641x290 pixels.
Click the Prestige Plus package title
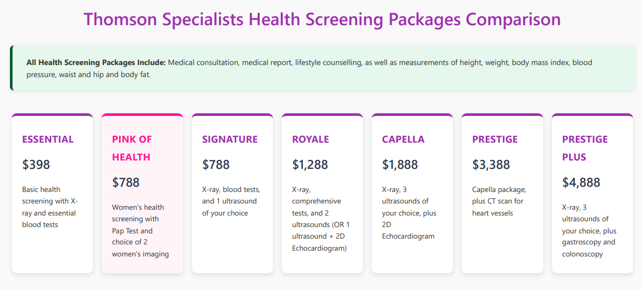coord(585,148)
